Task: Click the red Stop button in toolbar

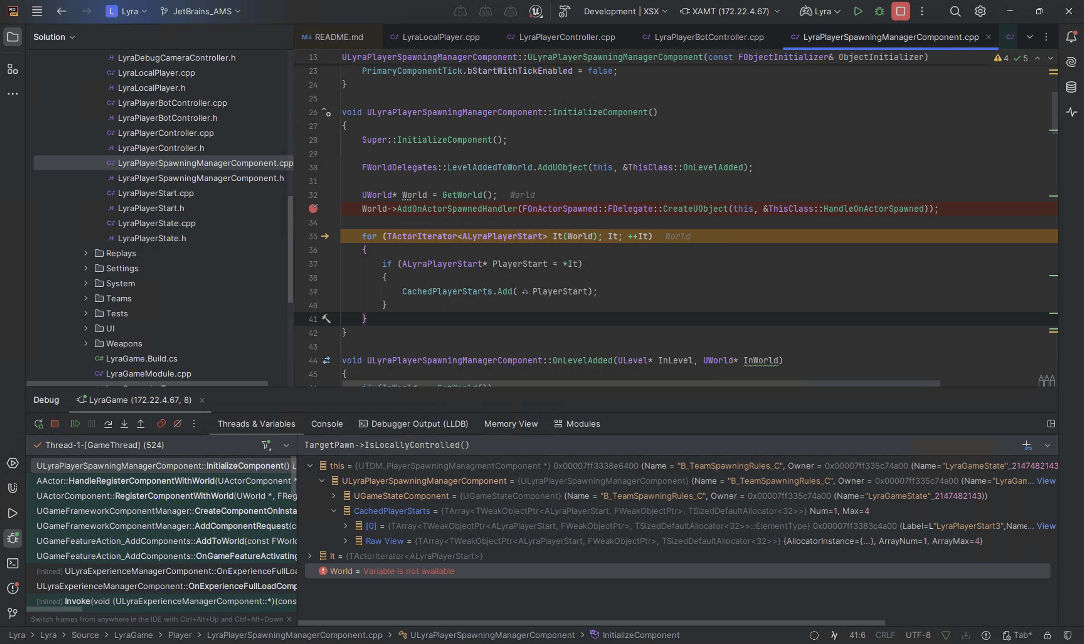Action: 901,11
